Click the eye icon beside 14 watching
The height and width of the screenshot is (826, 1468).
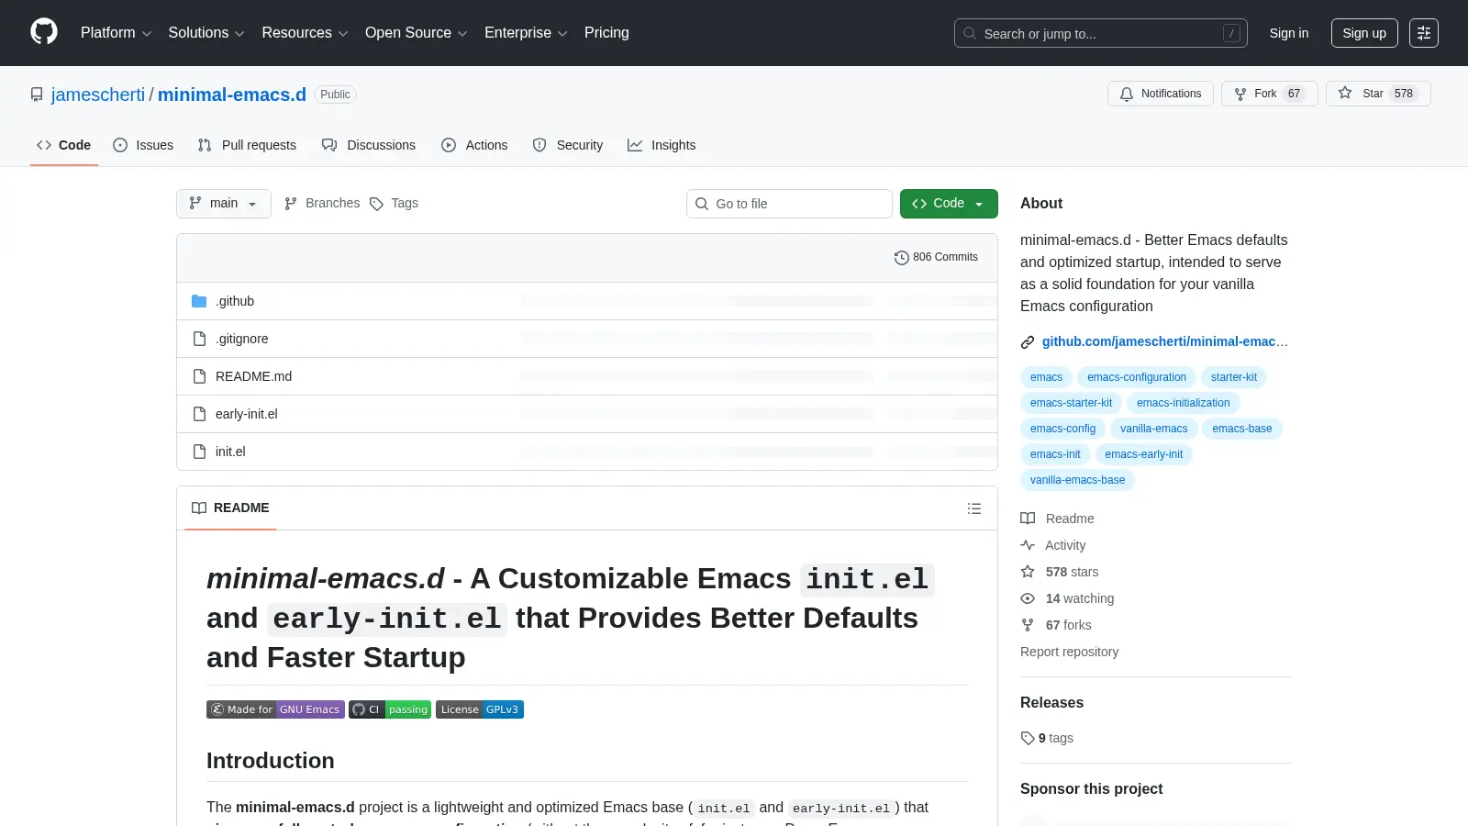pos(1028,598)
